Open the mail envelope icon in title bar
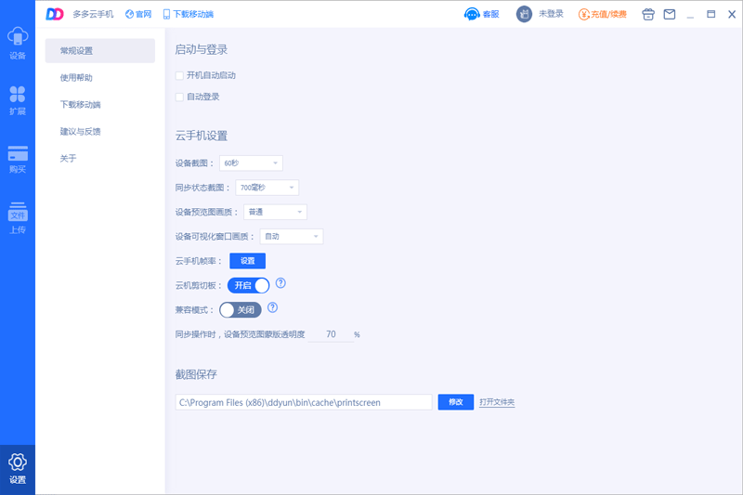743x495 pixels. (669, 15)
